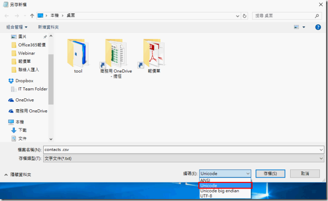Open the 組合管理 menu
The image size is (328, 201).
17,27
